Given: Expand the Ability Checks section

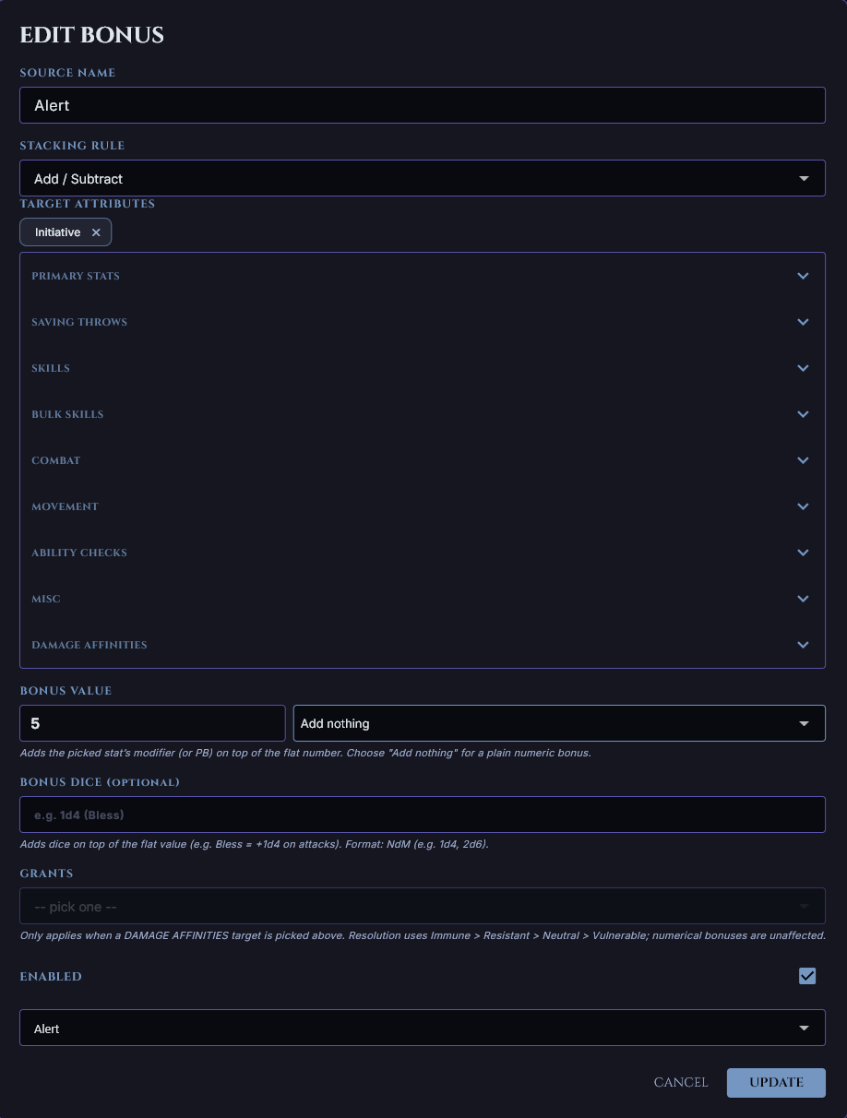Looking at the screenshot, I should [x=803, y=553].
